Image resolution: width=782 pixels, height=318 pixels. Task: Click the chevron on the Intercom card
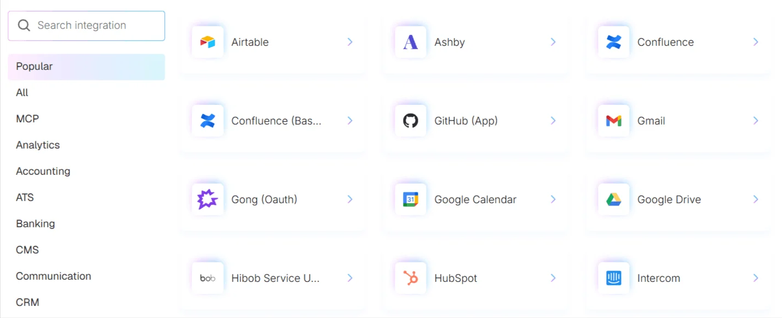(756, 278)
